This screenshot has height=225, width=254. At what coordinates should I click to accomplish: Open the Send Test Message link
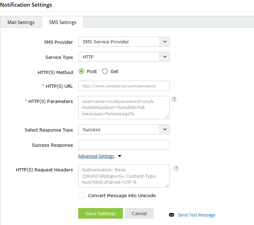click(197, 215)
